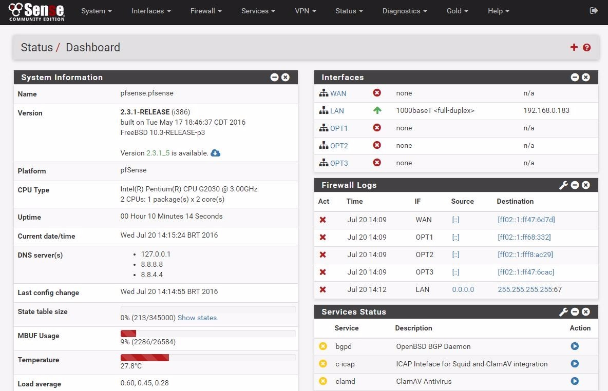Click the Status breadcrumb text
608x391 pixels.
(37, 47)
